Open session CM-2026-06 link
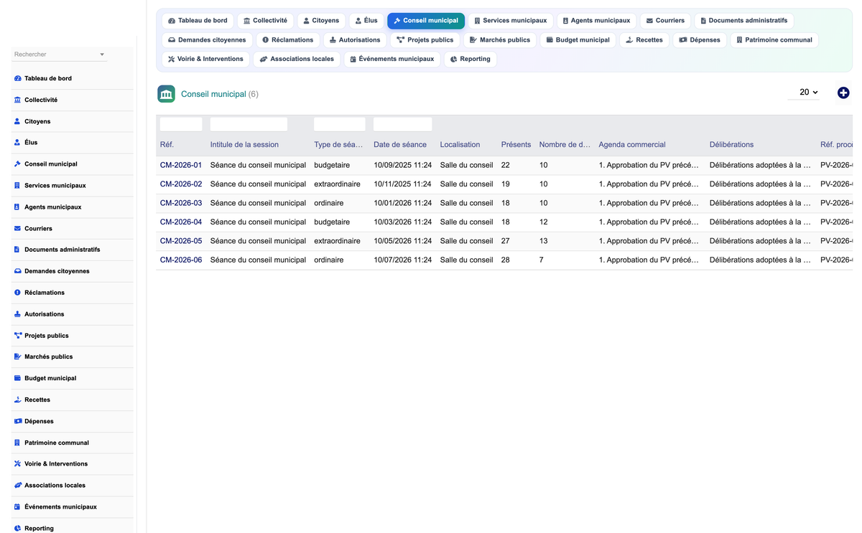Viewport: 862px width, 533px height. click(181, 260)
